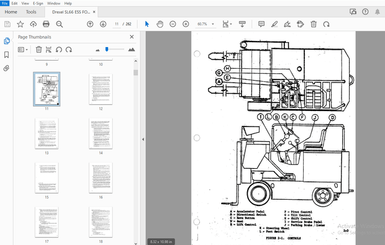The width and height of the screenshot is (385, 245).
Task: Go to previous page arrow
Action: [90, 24]
